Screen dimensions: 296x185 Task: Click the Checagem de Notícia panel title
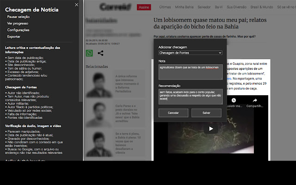click(x=32, y=10)
